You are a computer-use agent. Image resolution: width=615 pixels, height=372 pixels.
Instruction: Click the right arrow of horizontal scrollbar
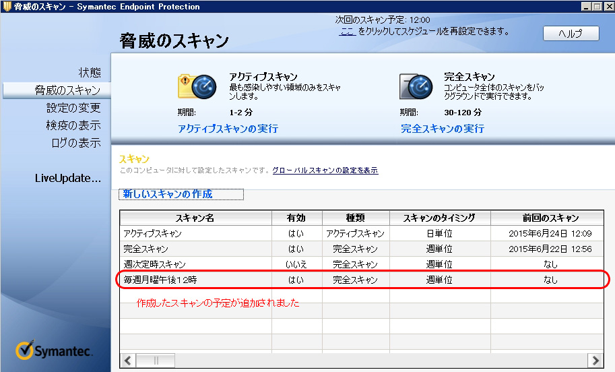tap(595, 361)
